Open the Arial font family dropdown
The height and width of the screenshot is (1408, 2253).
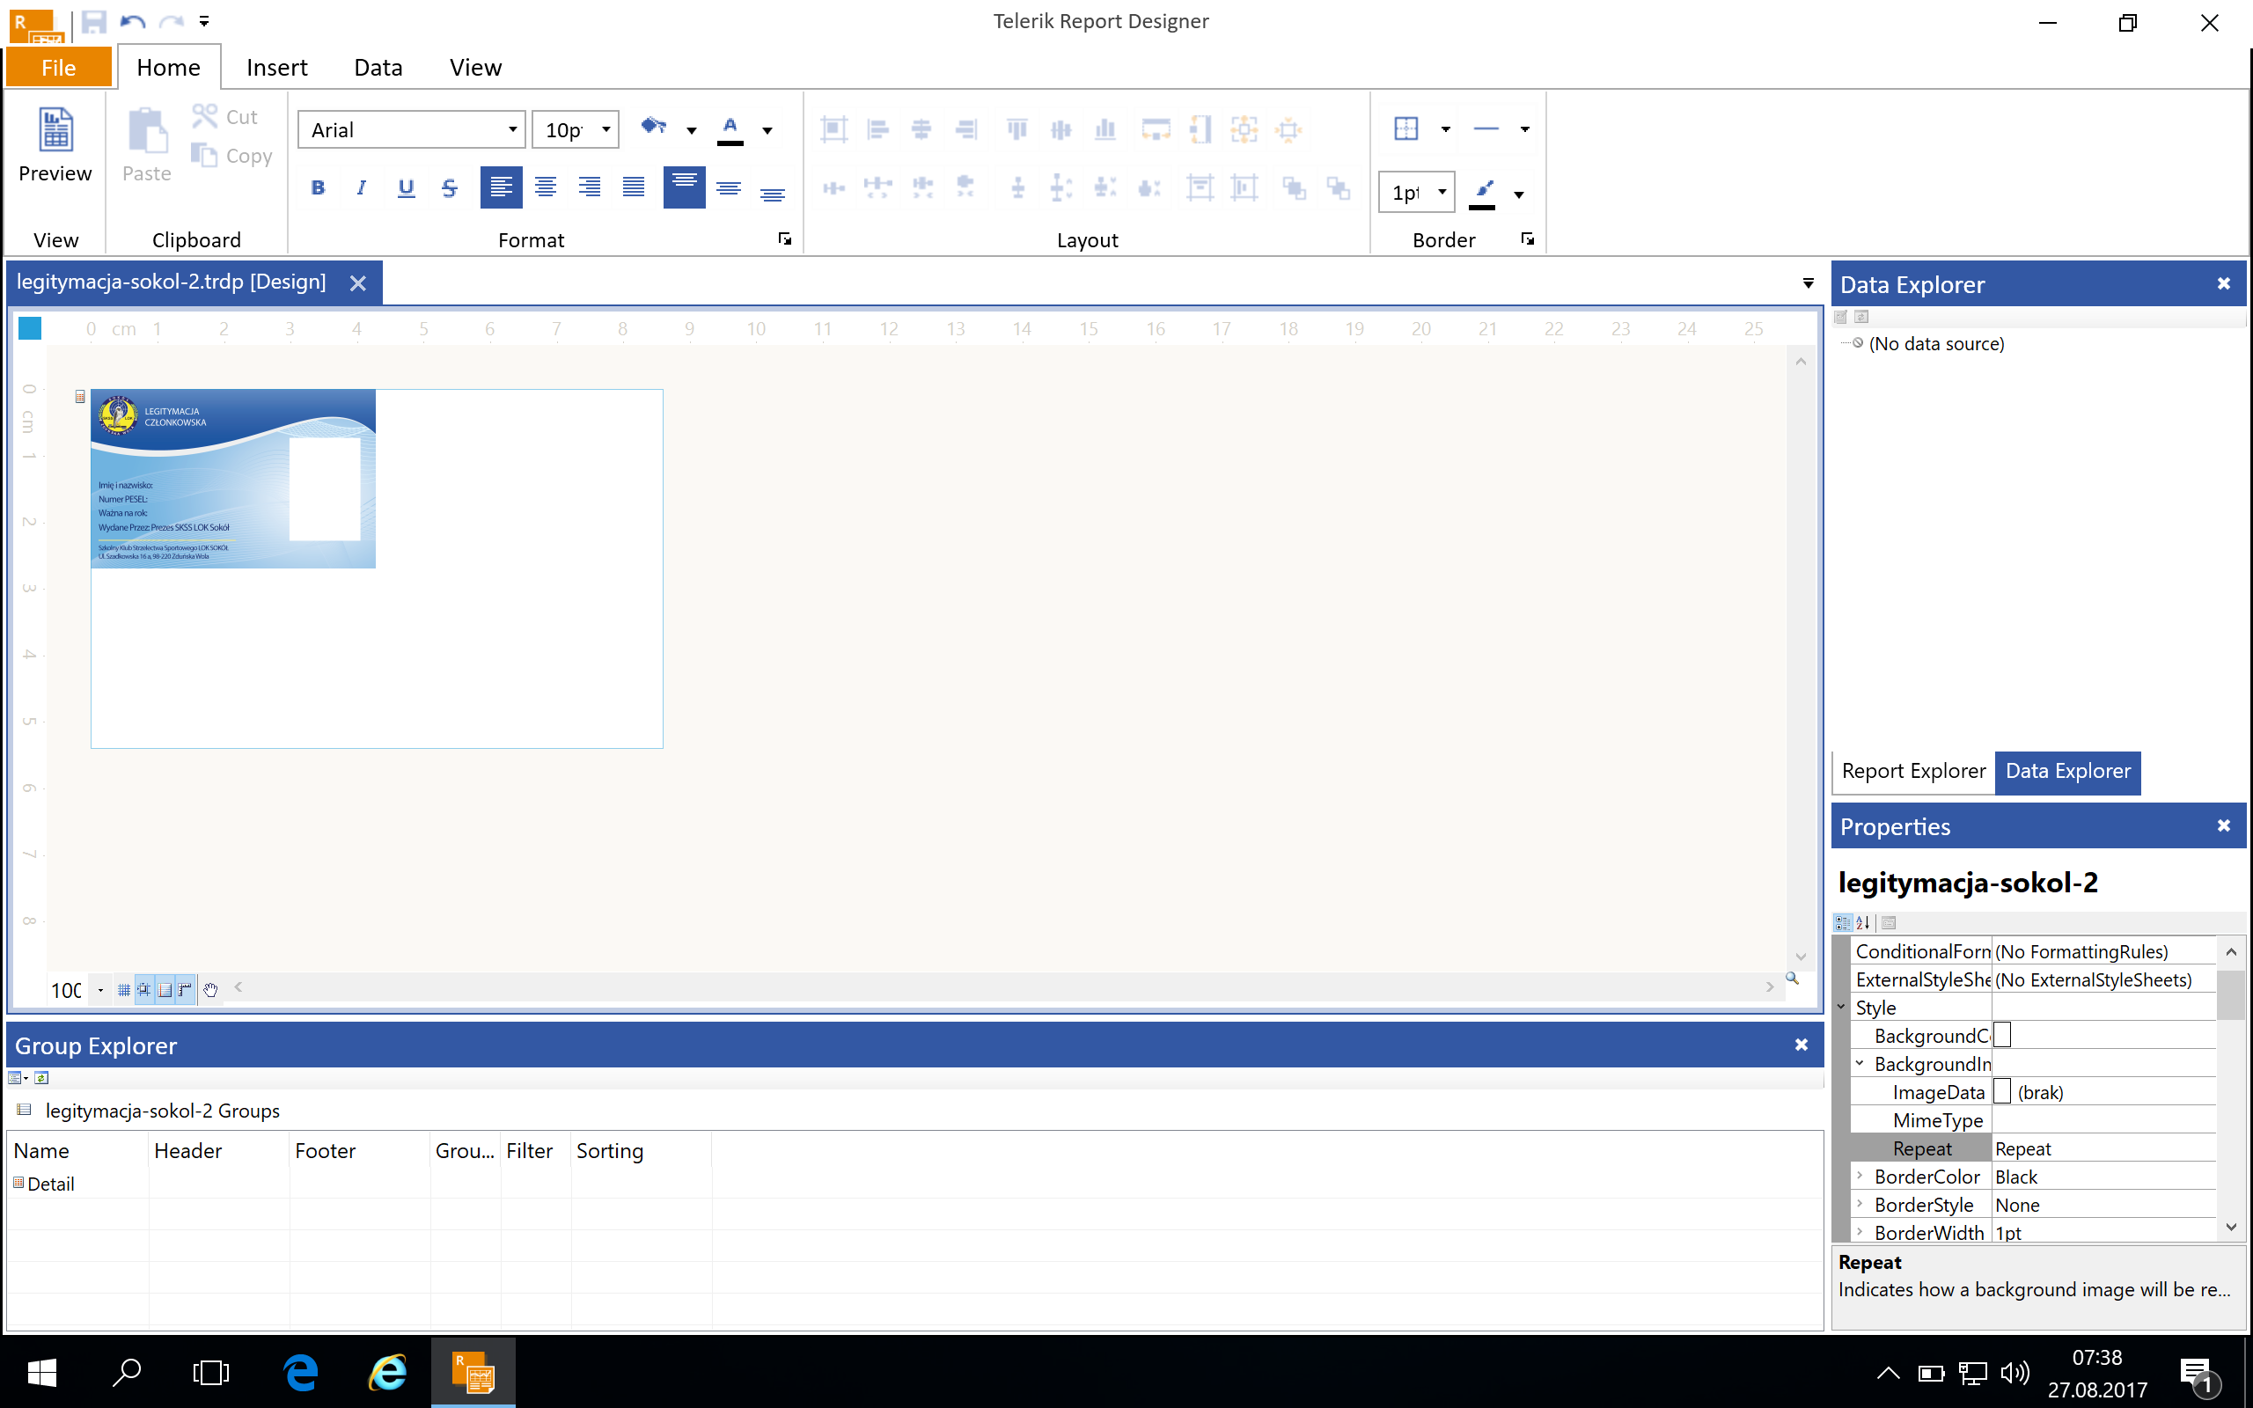pos(512,129)
